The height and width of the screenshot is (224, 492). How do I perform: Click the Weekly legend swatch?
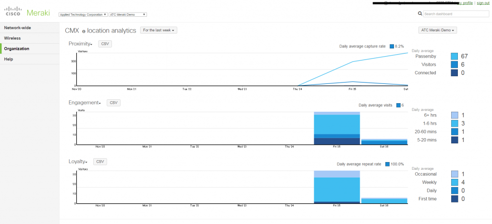(x=455, y=182)
